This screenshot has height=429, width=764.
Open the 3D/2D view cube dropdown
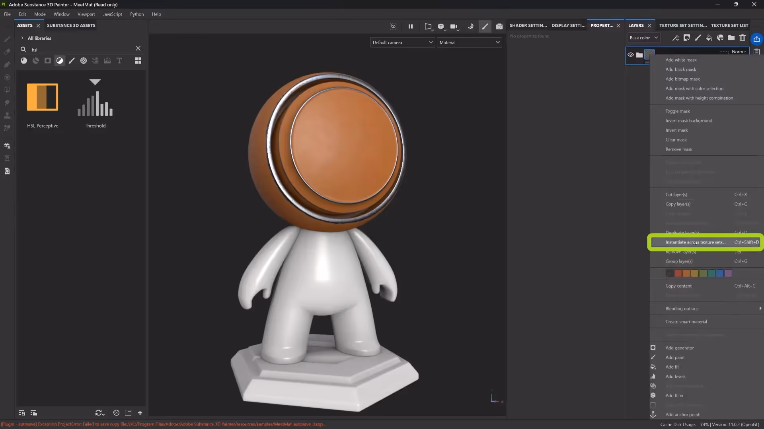tap(441, 27)
